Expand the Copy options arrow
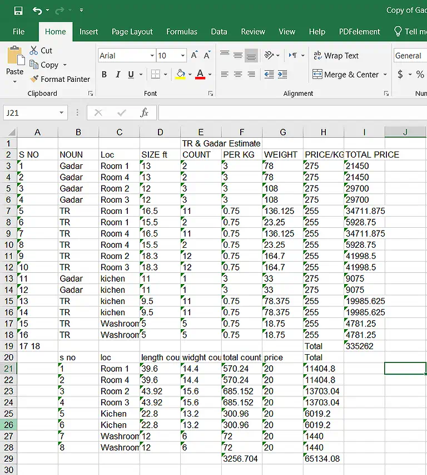Viewport: 427px width, 475px height. click(x=64, y=65)
